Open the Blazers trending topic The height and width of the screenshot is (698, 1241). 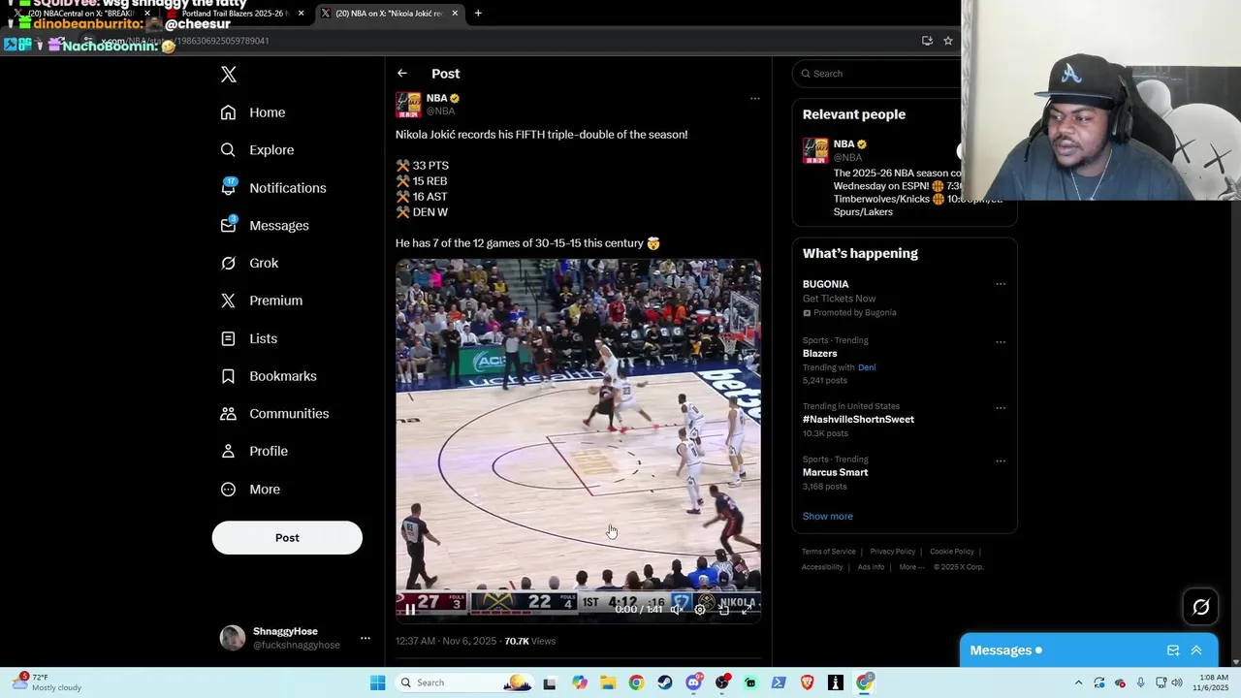pos(819,354)
